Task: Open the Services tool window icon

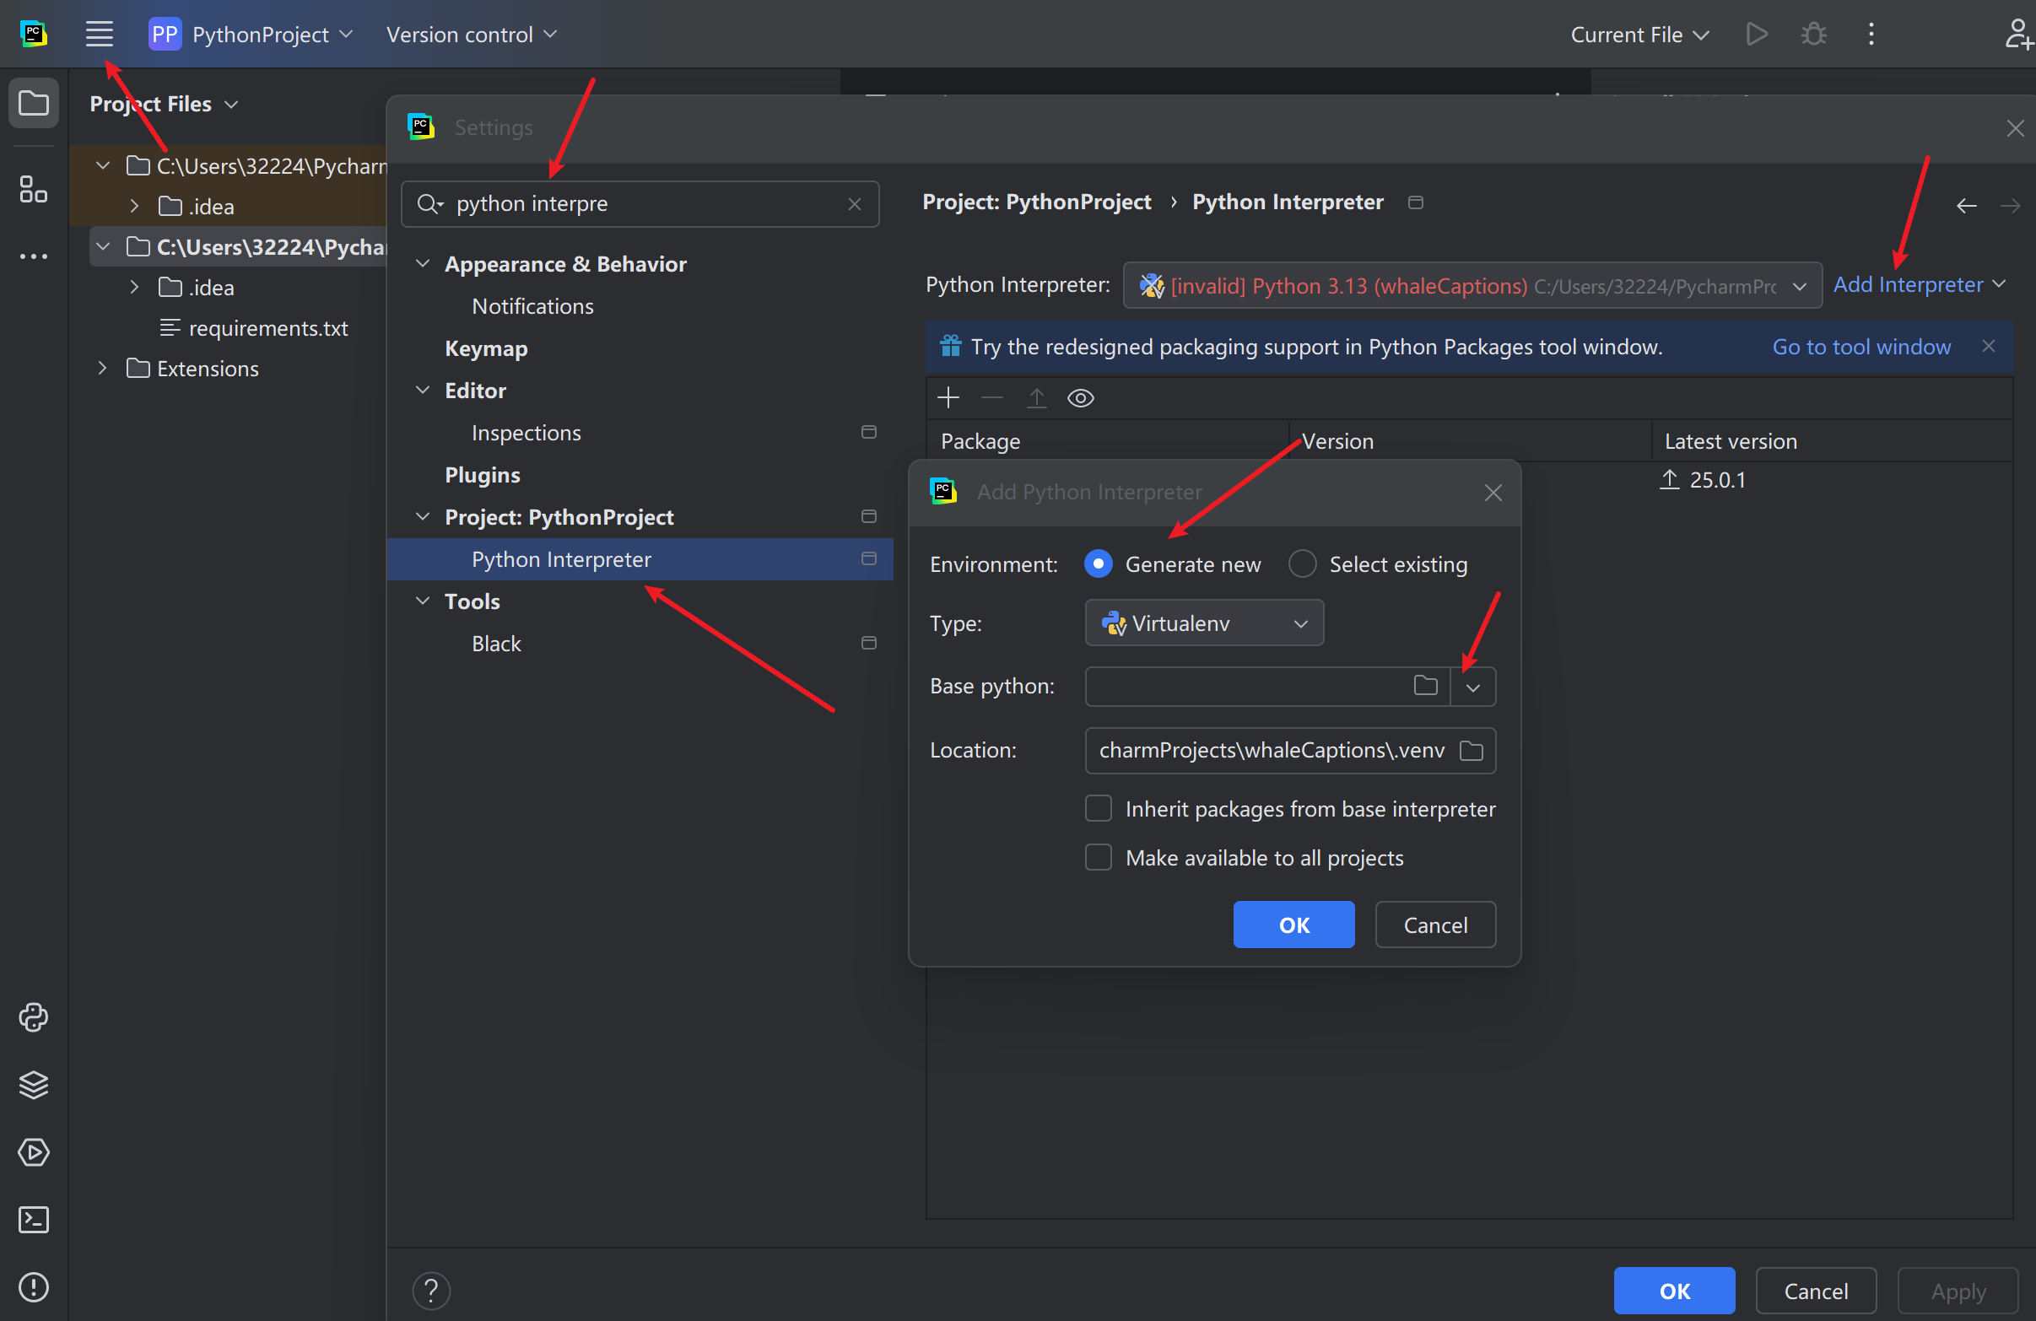Action: coord(34,1152)
